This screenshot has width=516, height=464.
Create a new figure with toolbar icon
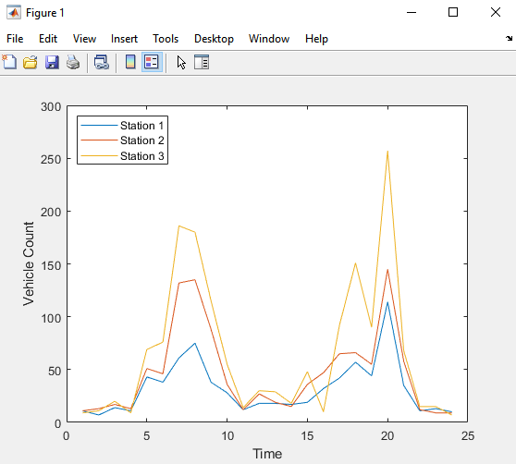[9, 62]
